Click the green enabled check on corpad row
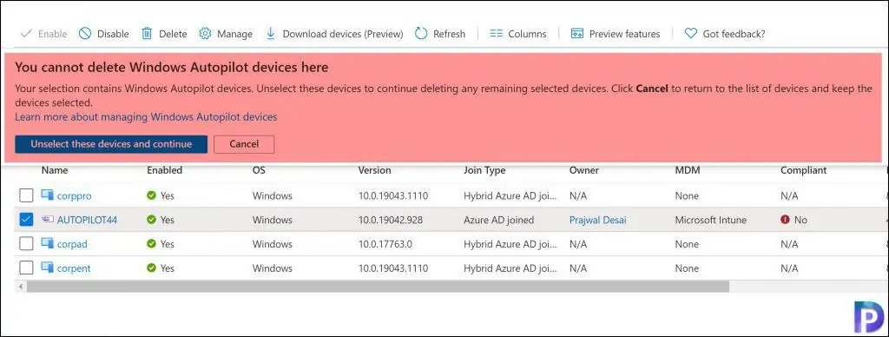This screenshot has height=337, width=889. coord(151,244)
